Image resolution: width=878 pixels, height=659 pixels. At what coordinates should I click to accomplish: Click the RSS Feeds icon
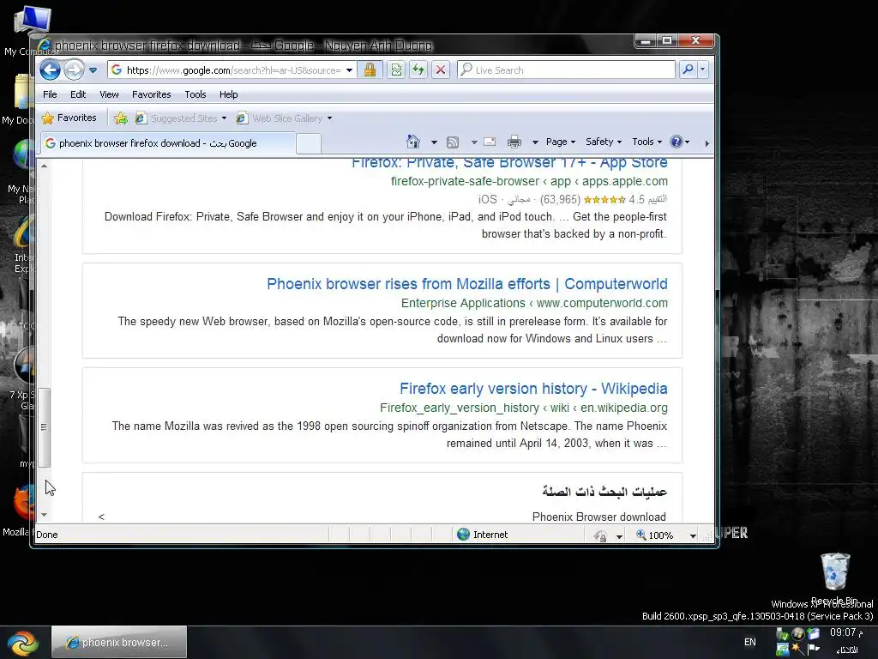(x=453, y=142)
